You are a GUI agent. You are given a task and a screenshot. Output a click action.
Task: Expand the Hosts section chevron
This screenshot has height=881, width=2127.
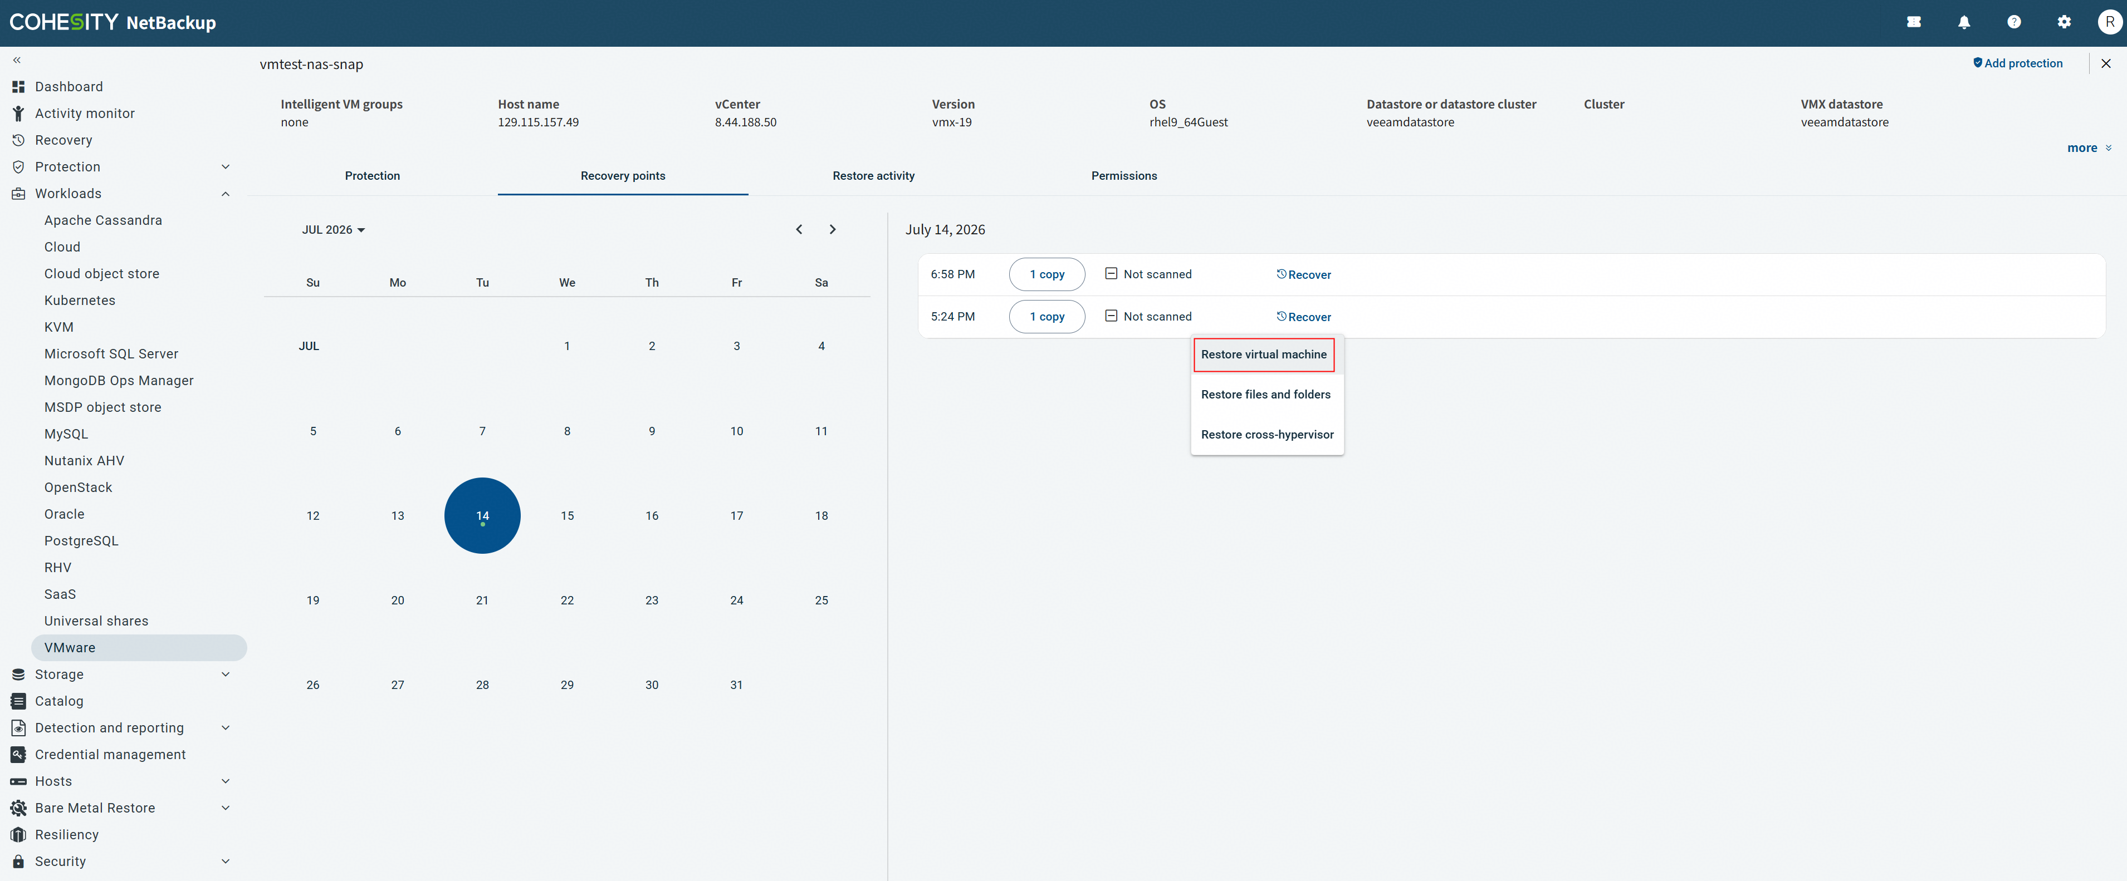226,781
